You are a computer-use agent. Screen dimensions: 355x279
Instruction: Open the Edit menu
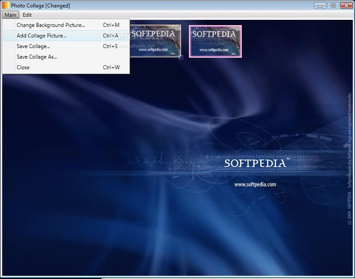coord(27,15)
